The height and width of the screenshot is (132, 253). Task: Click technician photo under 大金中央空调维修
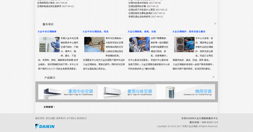click(49, 45)
